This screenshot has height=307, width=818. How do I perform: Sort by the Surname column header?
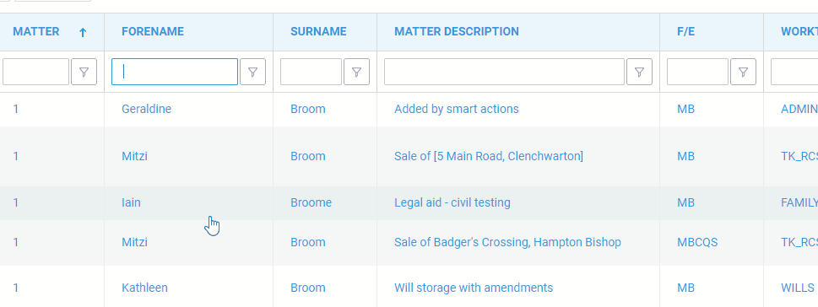tap(318, 32)
